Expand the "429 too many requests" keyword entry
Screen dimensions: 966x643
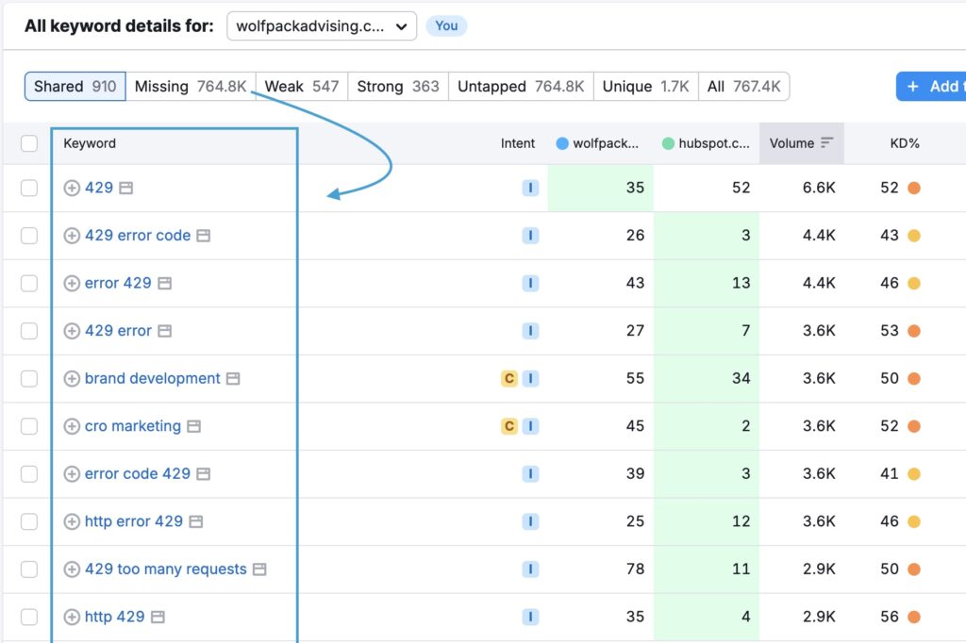pos(71,569)
